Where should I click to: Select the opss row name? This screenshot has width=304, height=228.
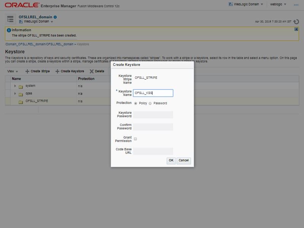coord(29,94)
